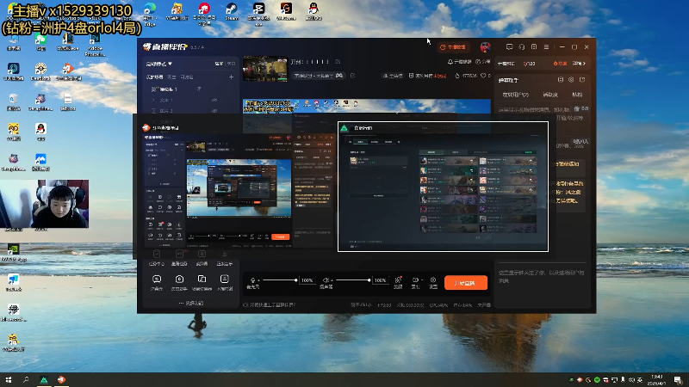Open the QQ penguin desktop shortcut at top
This screenshot has width=689, height=387.
pos(313,11)
